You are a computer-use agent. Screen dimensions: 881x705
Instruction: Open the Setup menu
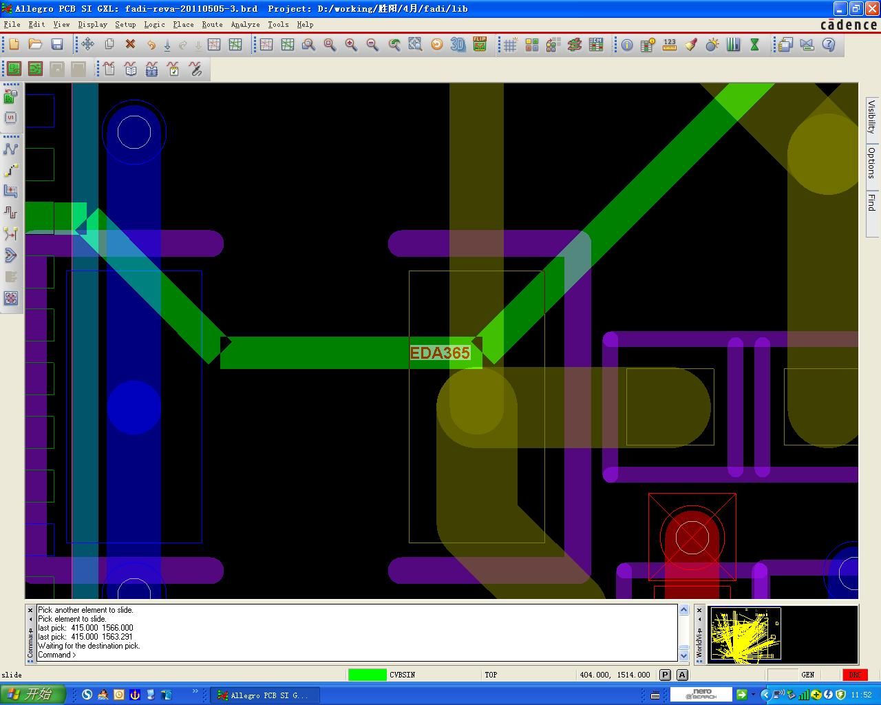click(125, 24)
